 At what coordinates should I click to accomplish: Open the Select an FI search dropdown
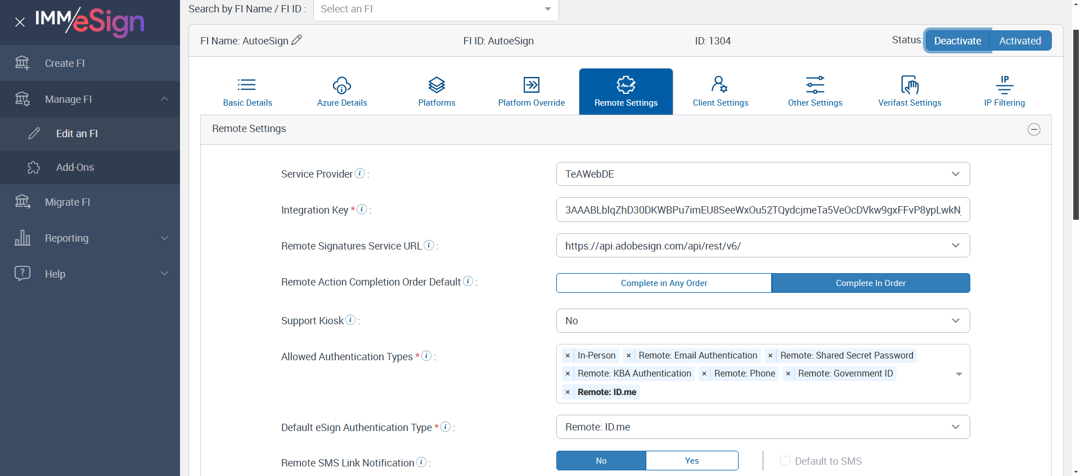(436, 10)
